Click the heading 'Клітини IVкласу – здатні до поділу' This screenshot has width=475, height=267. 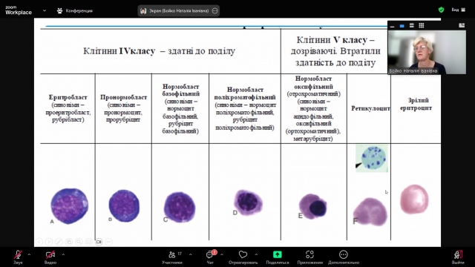coord(159,51)
